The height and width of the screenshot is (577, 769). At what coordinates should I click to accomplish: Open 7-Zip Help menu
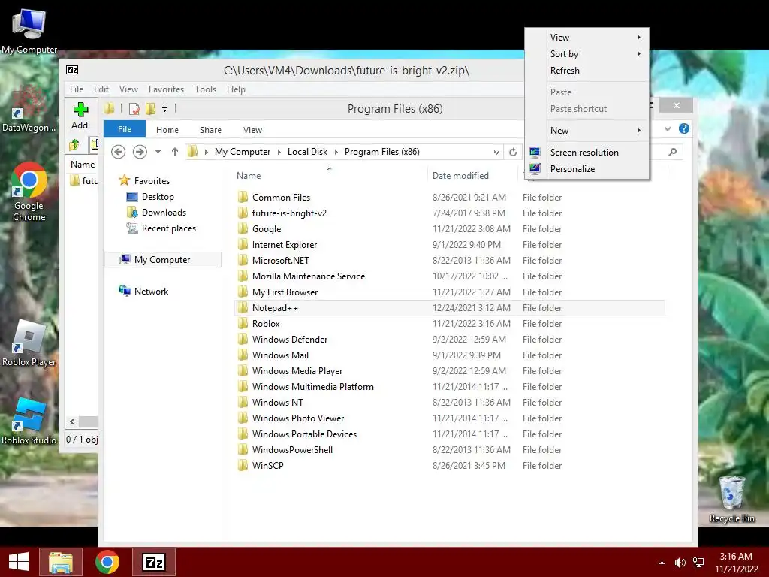coord(236,89)
